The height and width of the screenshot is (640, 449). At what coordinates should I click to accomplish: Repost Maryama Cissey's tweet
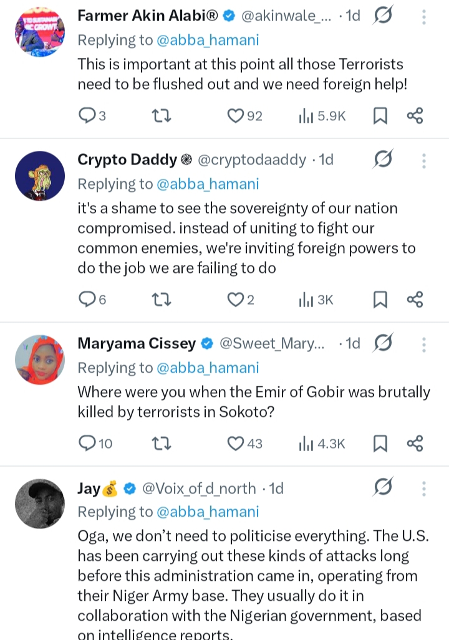tap(162, 444)
